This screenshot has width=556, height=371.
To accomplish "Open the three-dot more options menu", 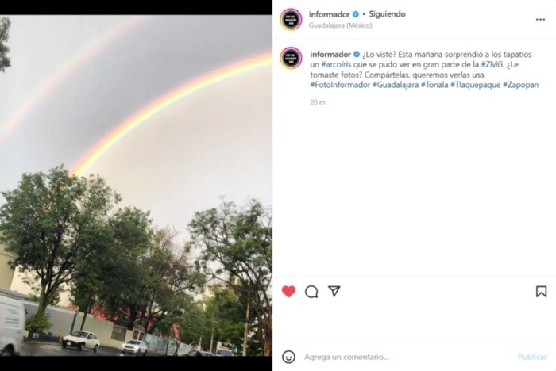I will click(x=540, y=20).
